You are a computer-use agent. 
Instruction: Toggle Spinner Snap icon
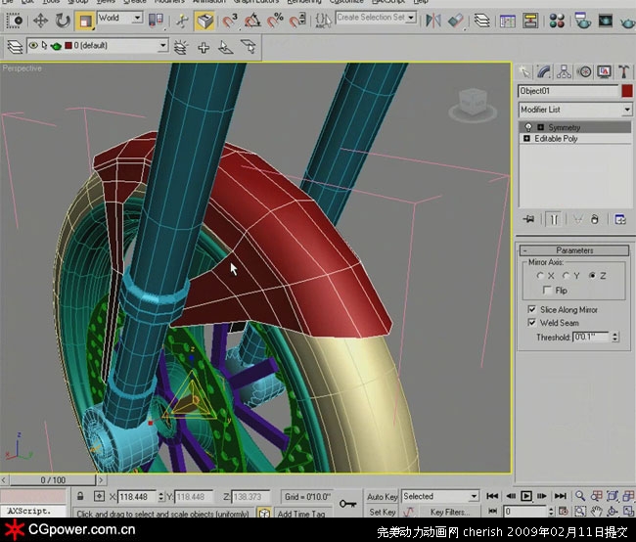297,21
